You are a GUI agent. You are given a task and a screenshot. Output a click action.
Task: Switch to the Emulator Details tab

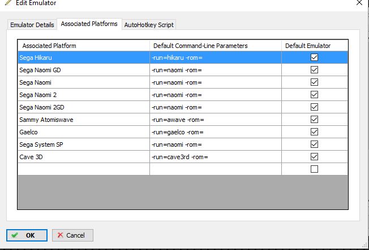32,25
